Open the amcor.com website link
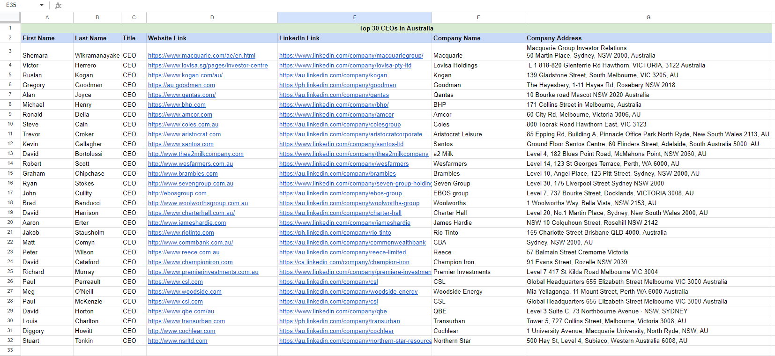This screenshot has height=356, width=775. point(180,115)
